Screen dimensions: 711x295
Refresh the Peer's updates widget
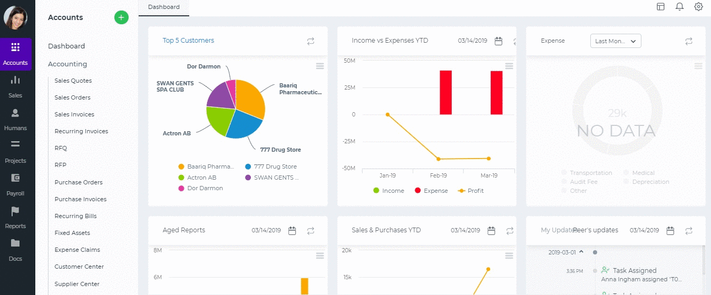coord(688,231)
